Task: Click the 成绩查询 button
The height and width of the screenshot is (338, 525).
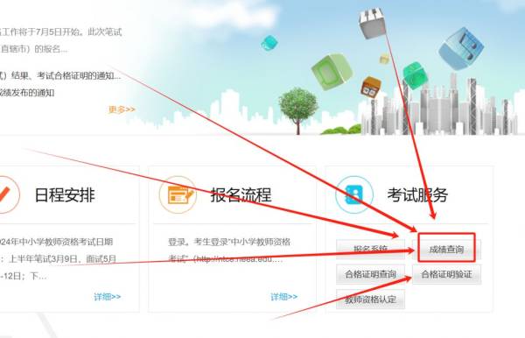Action: (446, 250)
